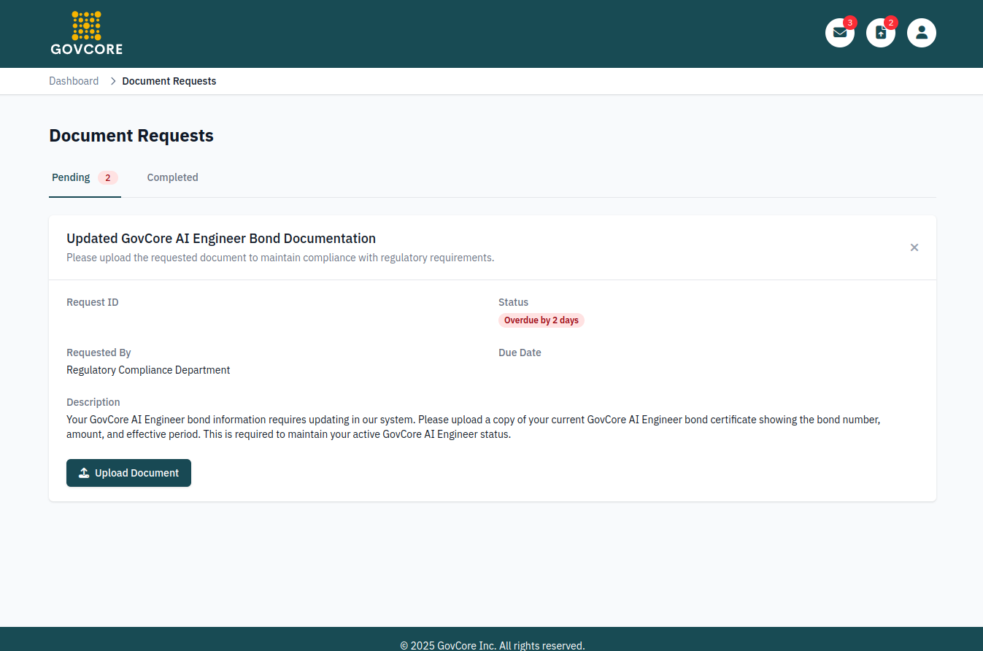Click the breadcrumb chevron separator
The width and height of the screenshot is (983, 651).
[x=113, y=81]
